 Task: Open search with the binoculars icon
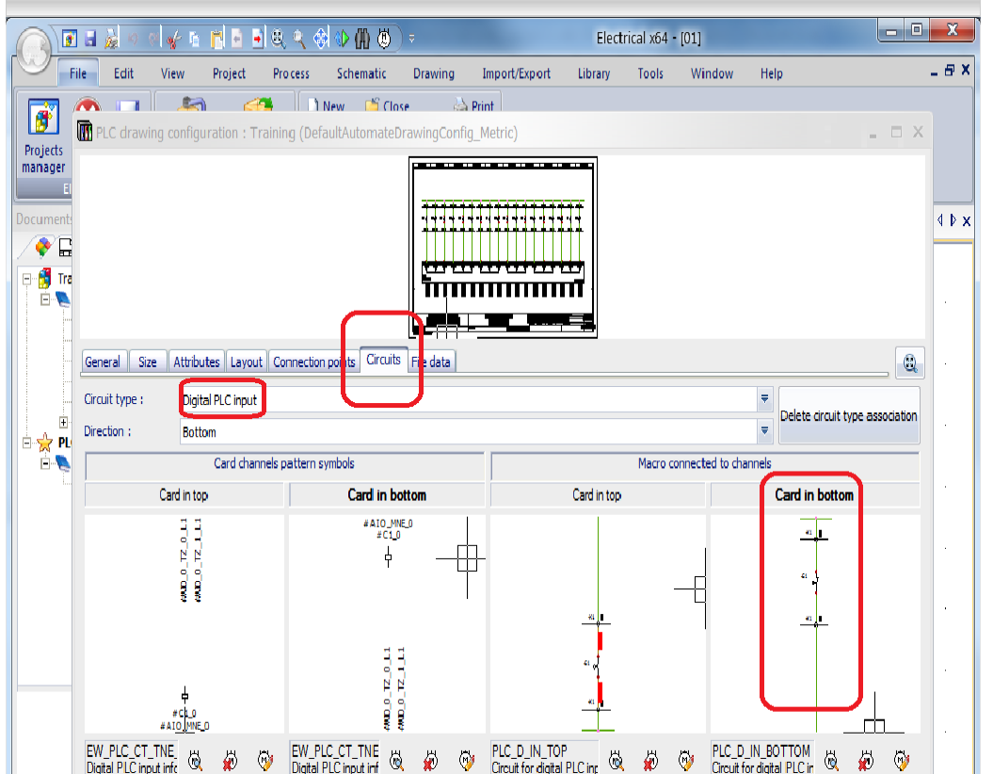(360, 39)
